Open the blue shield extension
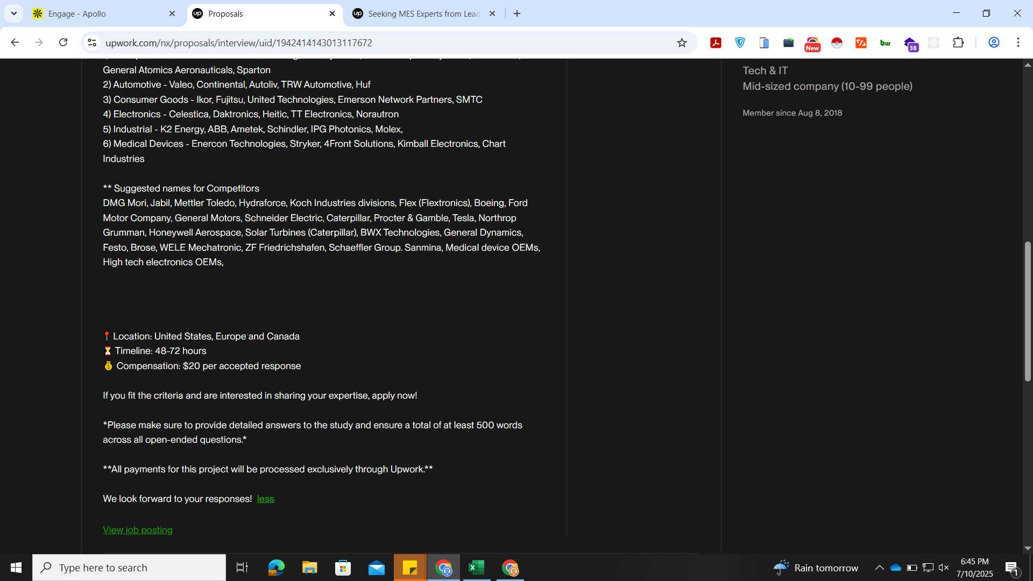1033x581 pixels. pos(740,42)
